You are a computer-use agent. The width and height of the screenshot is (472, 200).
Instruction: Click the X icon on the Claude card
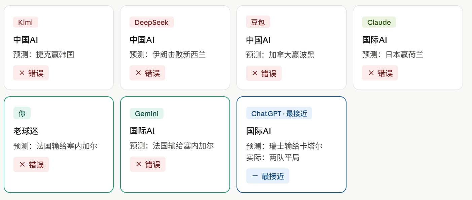pyautogui.click(x=371, y=73)
